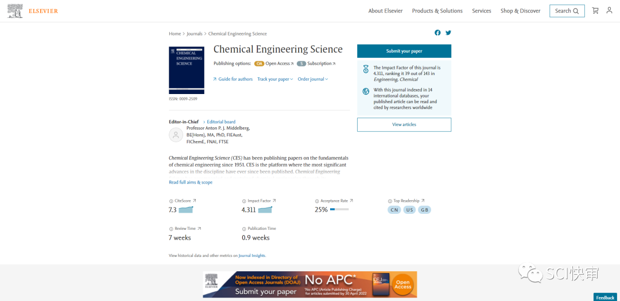This screenshot has width=620, height=301.
Task: Click the Top Readership info icon
Action: tap(390, 201)
